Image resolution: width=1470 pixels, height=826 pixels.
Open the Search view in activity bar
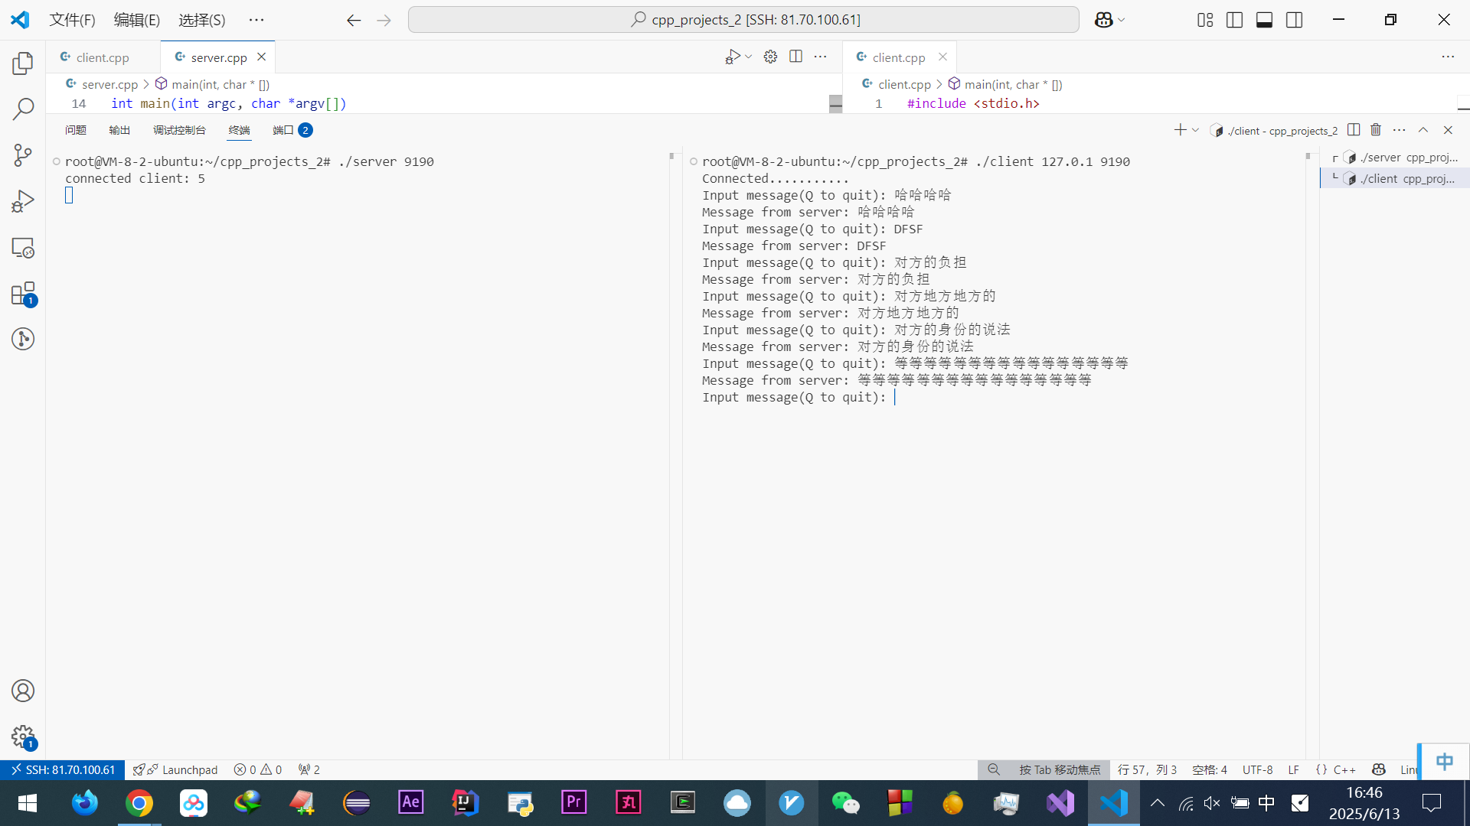click(x=23, y=109)
